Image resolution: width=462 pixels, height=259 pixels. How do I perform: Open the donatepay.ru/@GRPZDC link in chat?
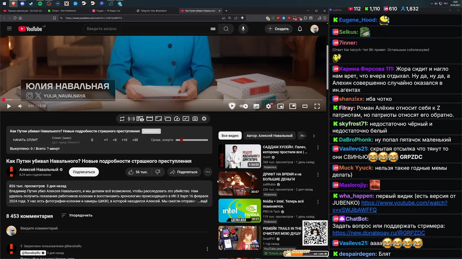pyautogui.click(x=379, y=233)
